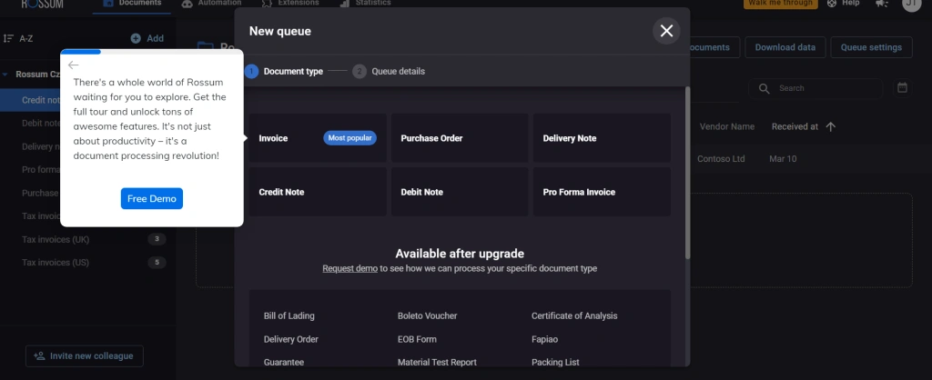Pick the Delivery Note document type
This screenshot has width=932, height=380.
click(602, 138)
